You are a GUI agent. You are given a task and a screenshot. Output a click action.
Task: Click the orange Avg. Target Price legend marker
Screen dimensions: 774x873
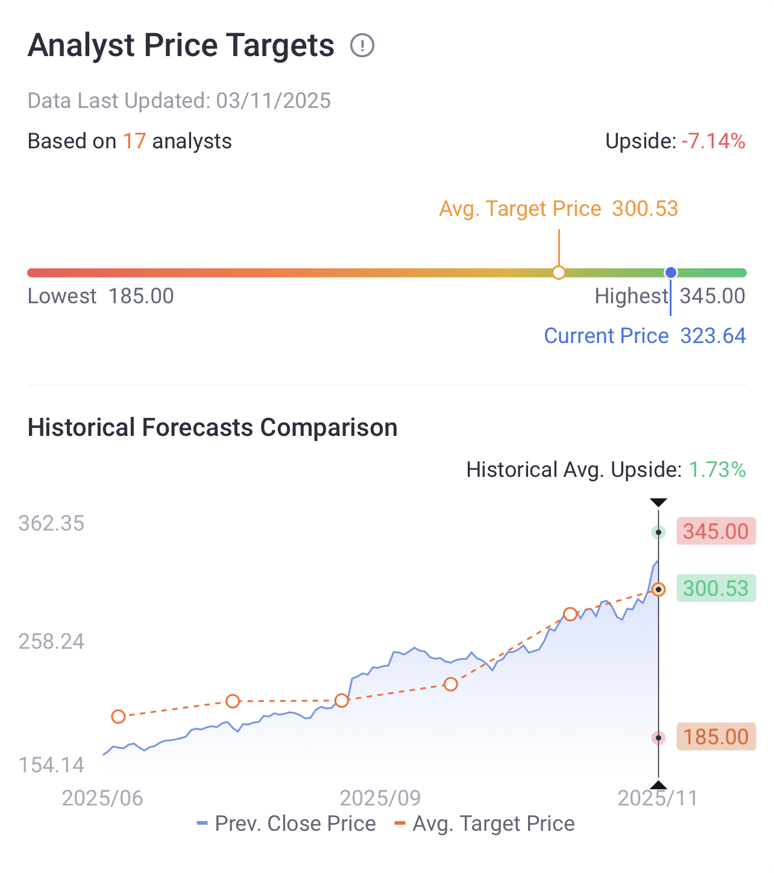400,824
